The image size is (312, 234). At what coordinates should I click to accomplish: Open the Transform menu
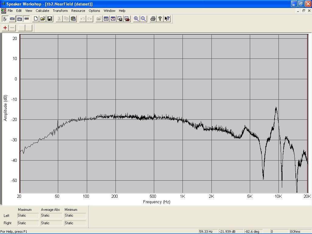[60, 11]
